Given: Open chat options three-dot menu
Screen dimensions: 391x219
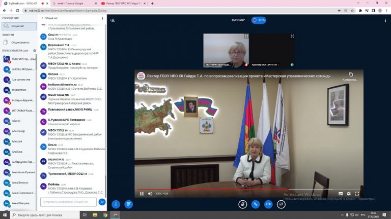Looking at the screenshot, I should point(102,18).
